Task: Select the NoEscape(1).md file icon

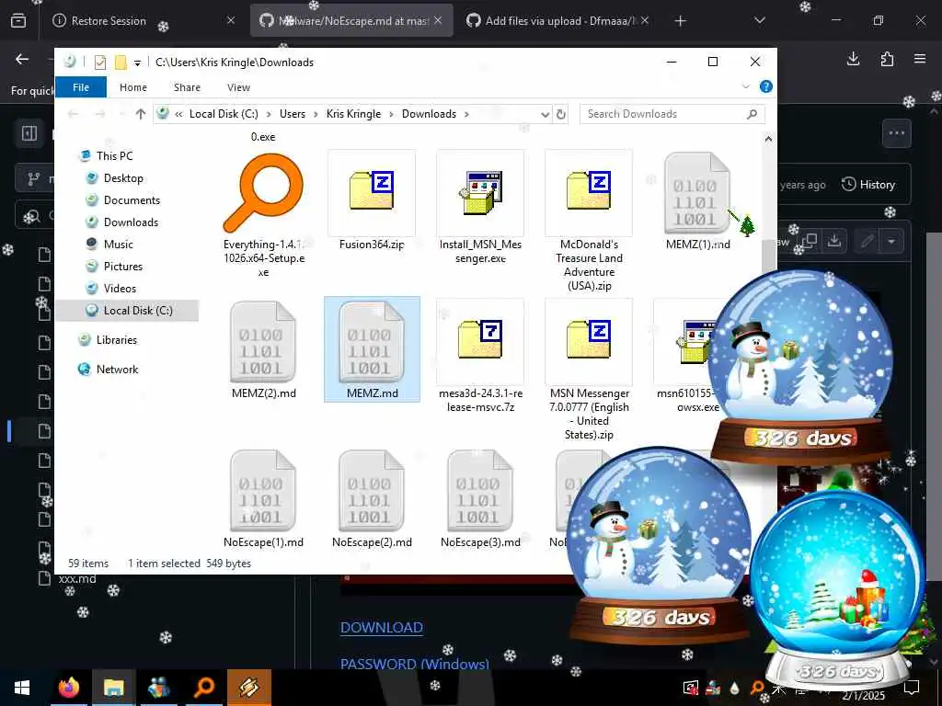Action: coord(263,491)
